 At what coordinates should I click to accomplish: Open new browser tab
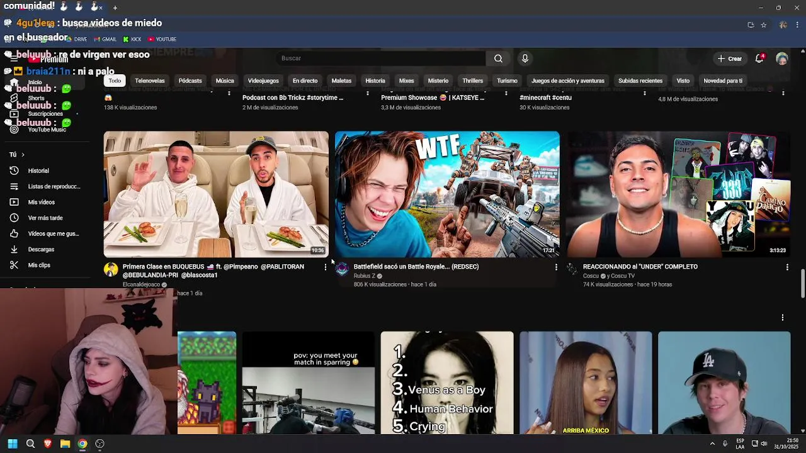[115, 8]
